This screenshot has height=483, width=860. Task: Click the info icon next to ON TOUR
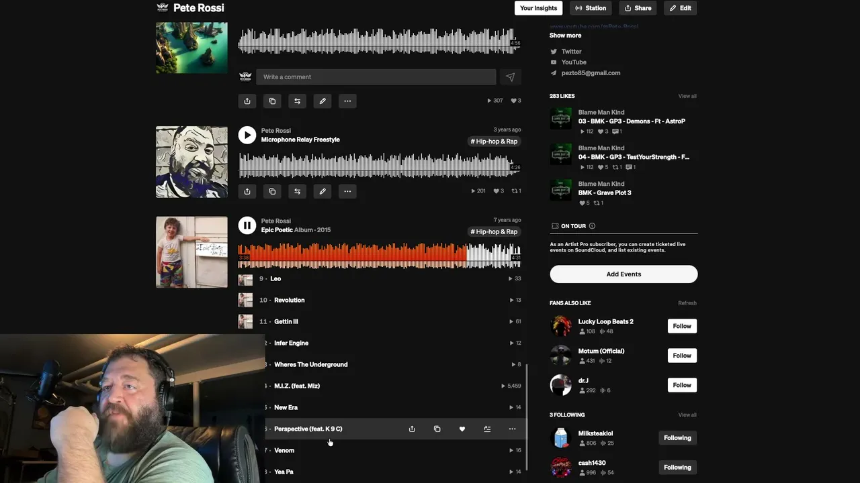592,226
